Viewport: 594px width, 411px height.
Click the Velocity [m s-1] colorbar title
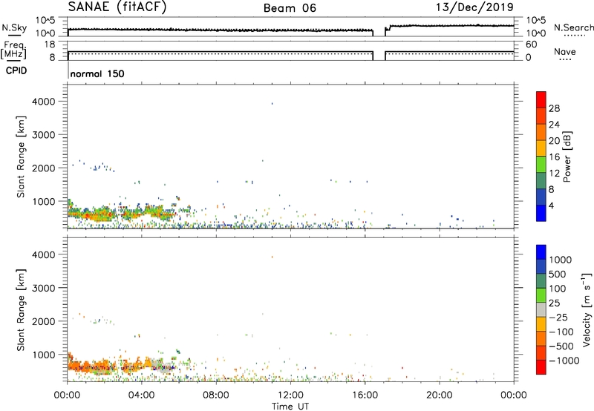pos(587,309)
